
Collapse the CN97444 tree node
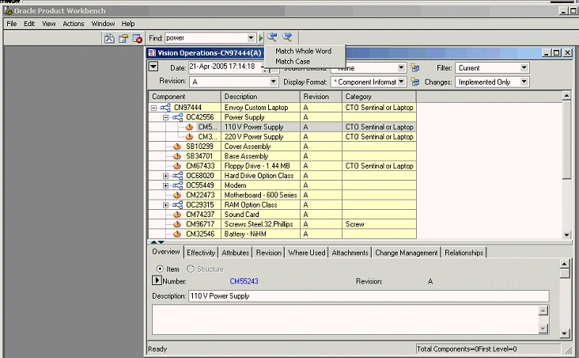point(153,108)
